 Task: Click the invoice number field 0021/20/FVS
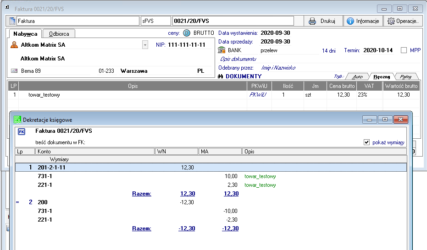233,21
